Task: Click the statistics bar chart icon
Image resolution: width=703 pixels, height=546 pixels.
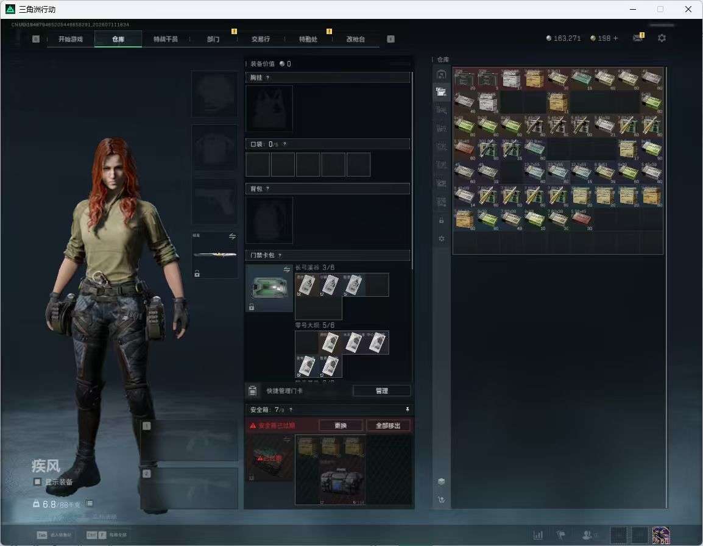Action: (x=538, y=535)
